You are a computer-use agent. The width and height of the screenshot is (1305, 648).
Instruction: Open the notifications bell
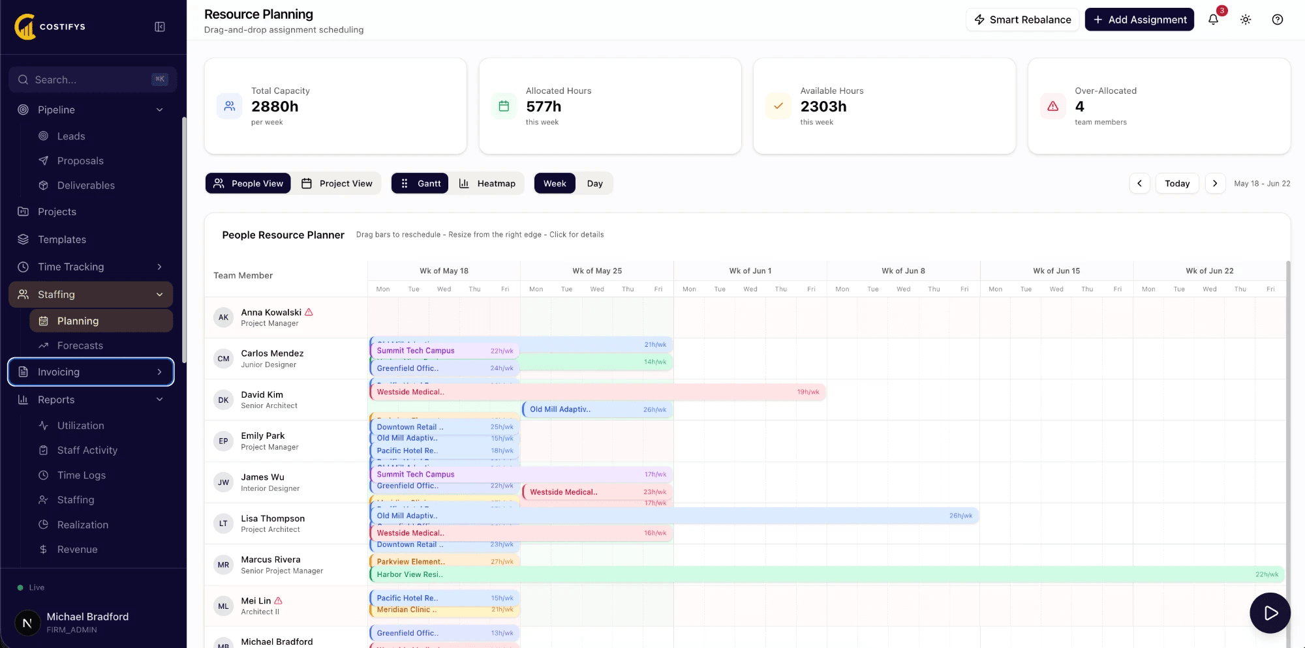1213,20
